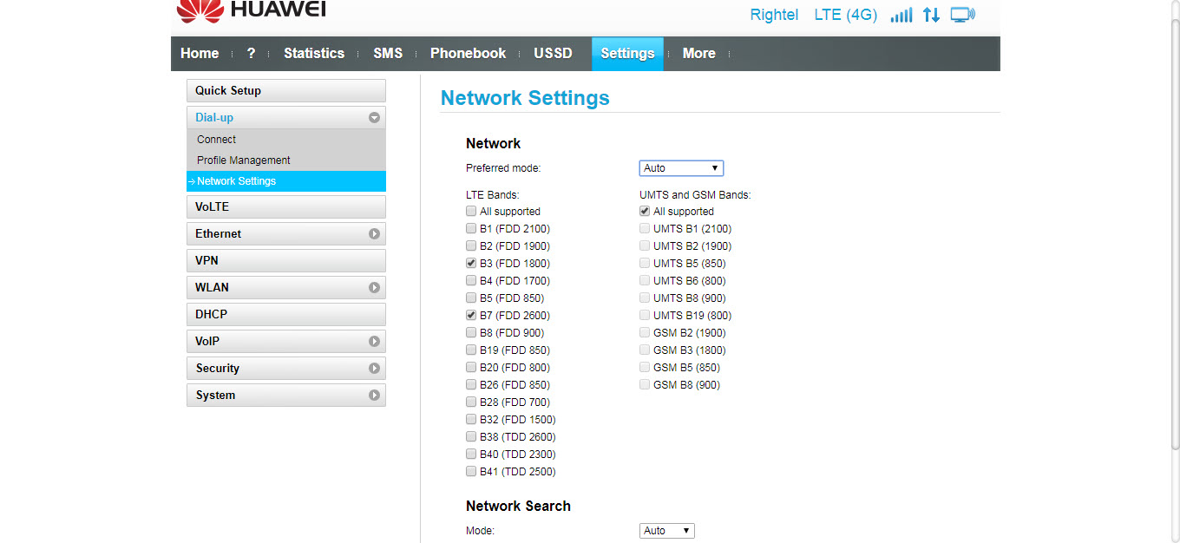
Task: Expand the VoIP sidebar section
Action: (285, 342)
